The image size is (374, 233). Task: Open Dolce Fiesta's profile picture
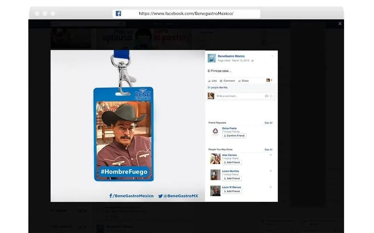pos(215,131)
